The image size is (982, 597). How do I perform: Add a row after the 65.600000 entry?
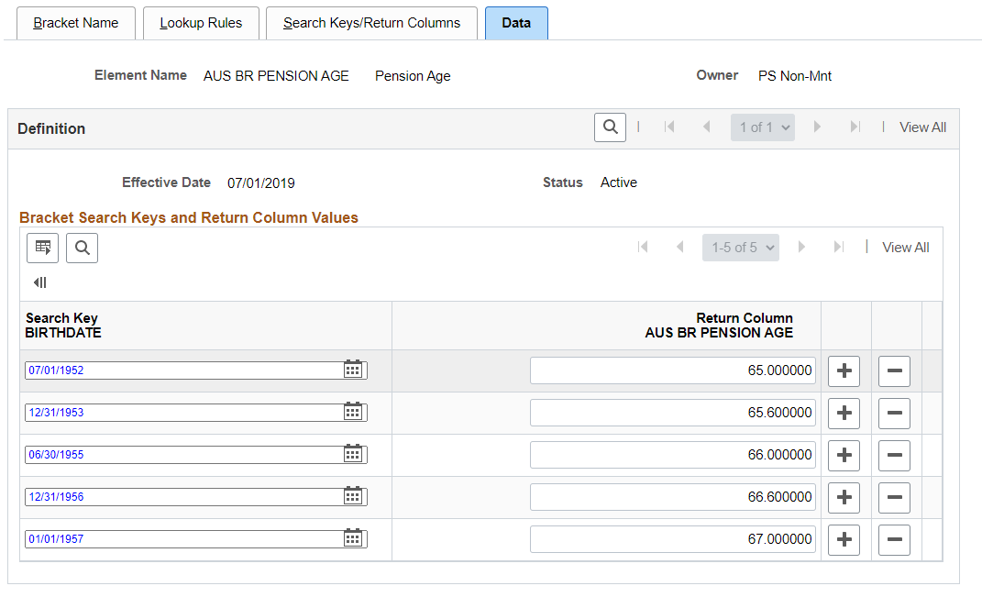point(844,413)
